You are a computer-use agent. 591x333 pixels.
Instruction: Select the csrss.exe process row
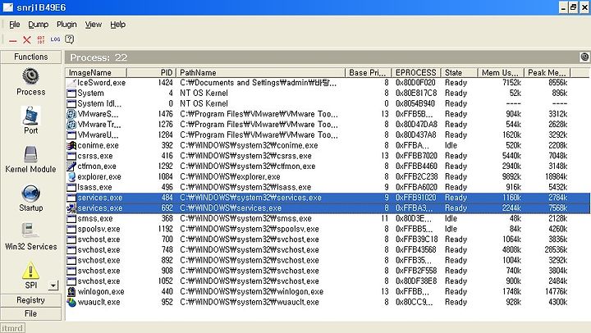tap(328, 156)
